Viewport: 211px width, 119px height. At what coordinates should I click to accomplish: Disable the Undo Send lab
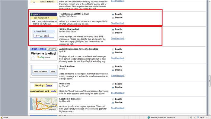(113, 88)
